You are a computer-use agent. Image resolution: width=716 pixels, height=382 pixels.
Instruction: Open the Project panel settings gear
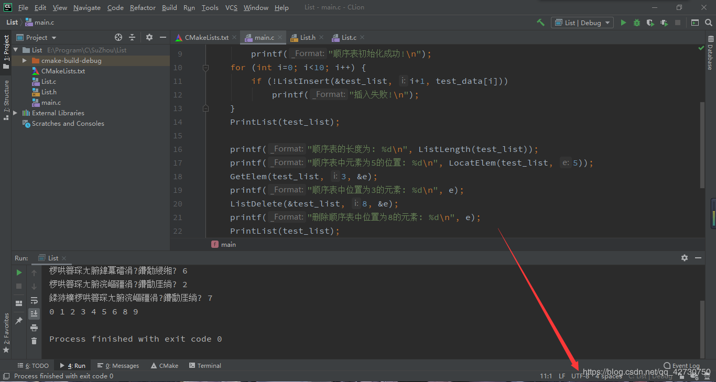pos(149,37)
